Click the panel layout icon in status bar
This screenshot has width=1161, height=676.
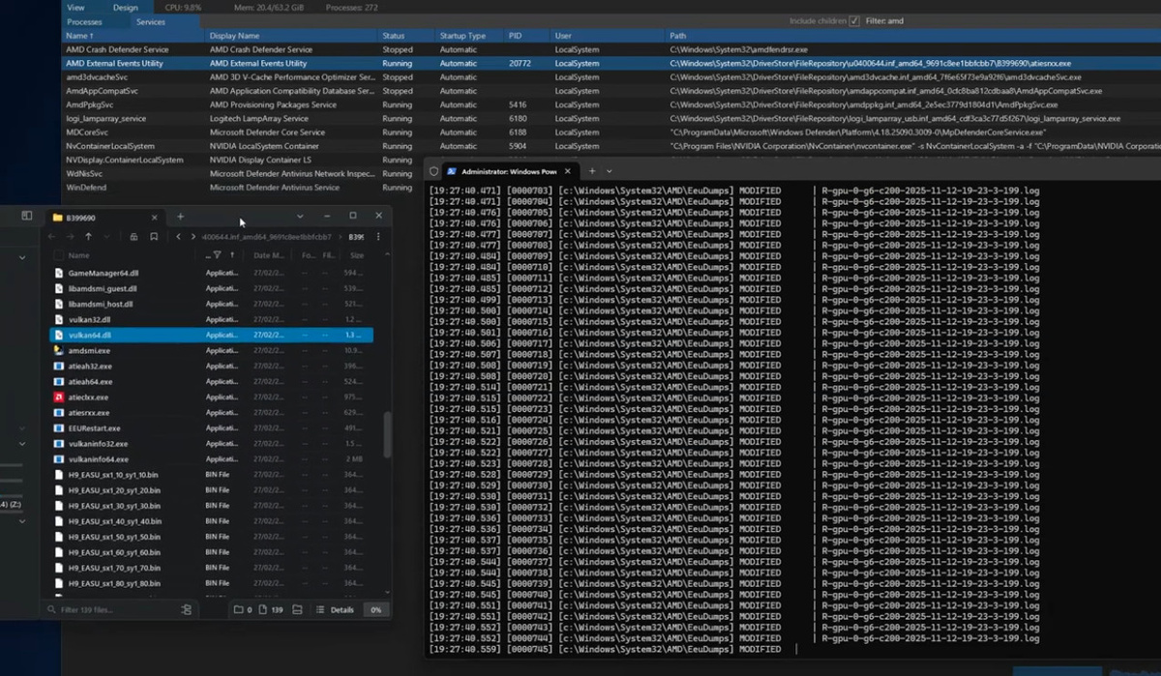pos(297,610)
